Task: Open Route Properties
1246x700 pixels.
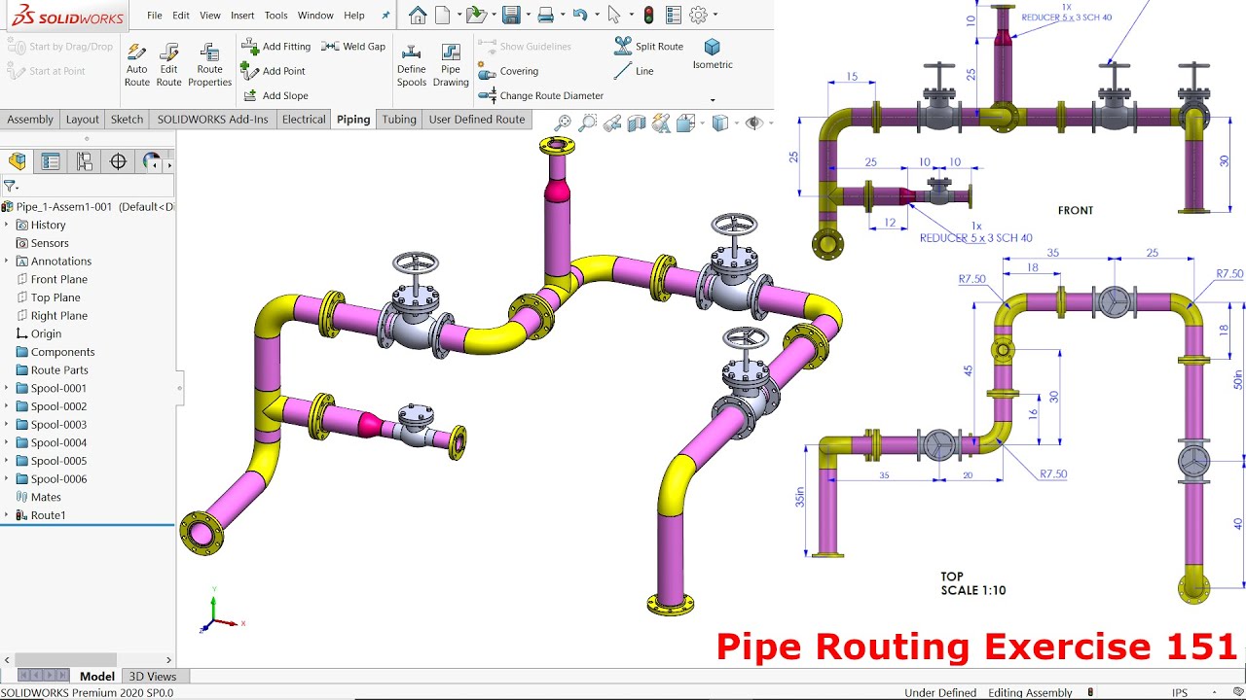Action: pyautogui.click(x=210, y=65)
